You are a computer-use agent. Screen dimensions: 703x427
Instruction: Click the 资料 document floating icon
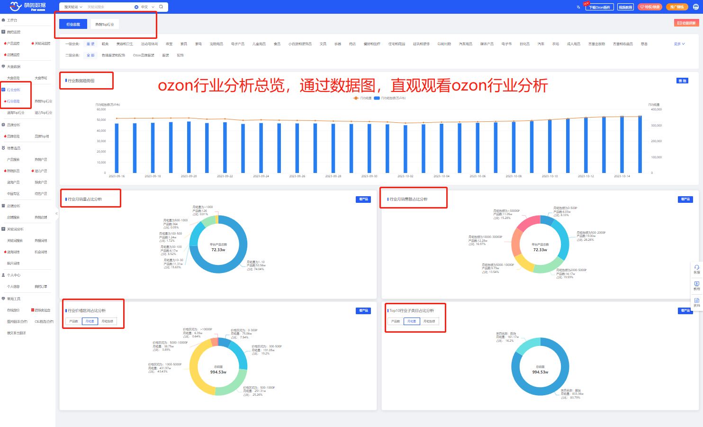[x=696, y=302]
